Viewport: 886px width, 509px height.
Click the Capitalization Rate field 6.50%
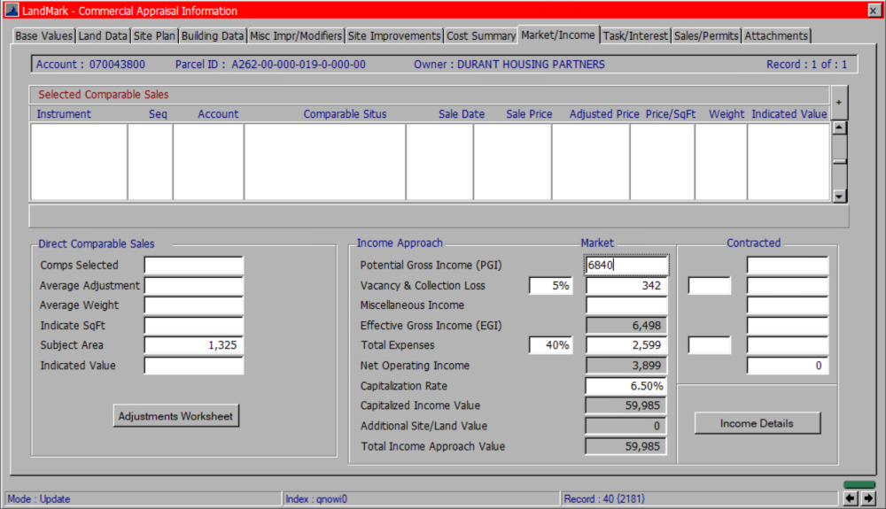tap(626, 385)
